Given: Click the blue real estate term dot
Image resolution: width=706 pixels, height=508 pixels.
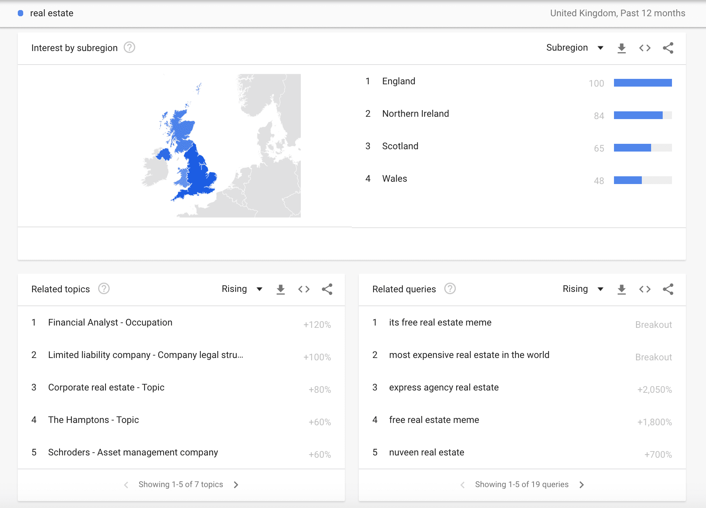Looking at the screenshot, I should click(20, 13).
